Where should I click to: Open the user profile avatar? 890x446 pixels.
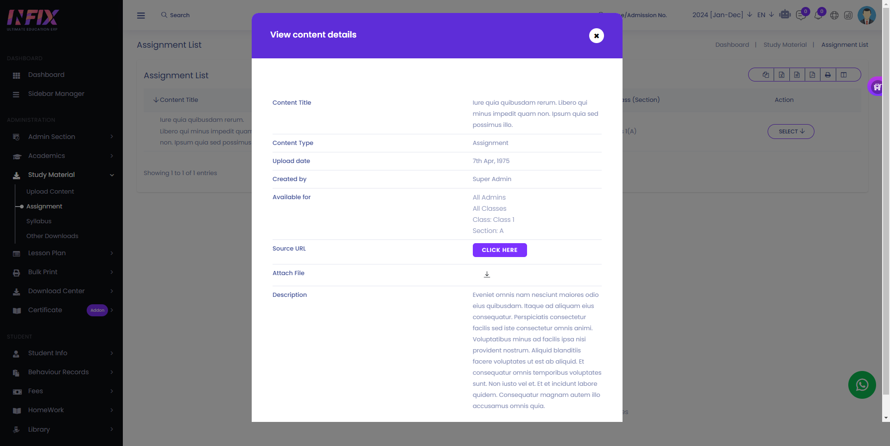point(866,15)
